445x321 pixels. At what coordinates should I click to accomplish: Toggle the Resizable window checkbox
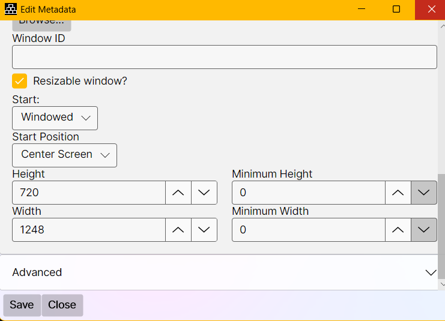pos(20,81)
